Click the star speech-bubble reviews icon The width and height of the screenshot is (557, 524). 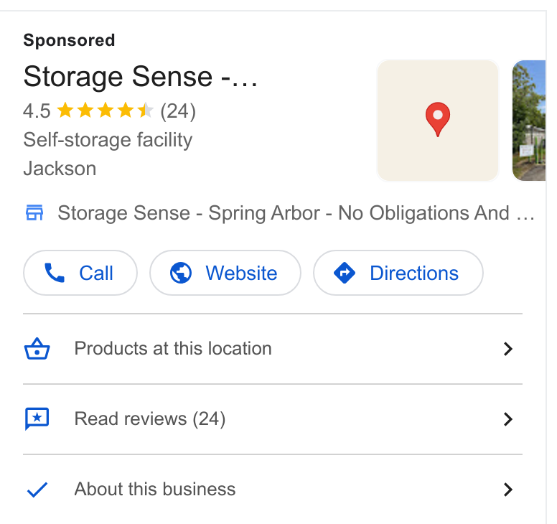37,418
